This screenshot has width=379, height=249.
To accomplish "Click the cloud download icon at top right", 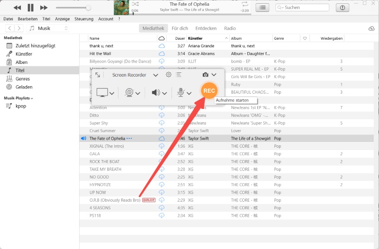I will pos(371,28).
